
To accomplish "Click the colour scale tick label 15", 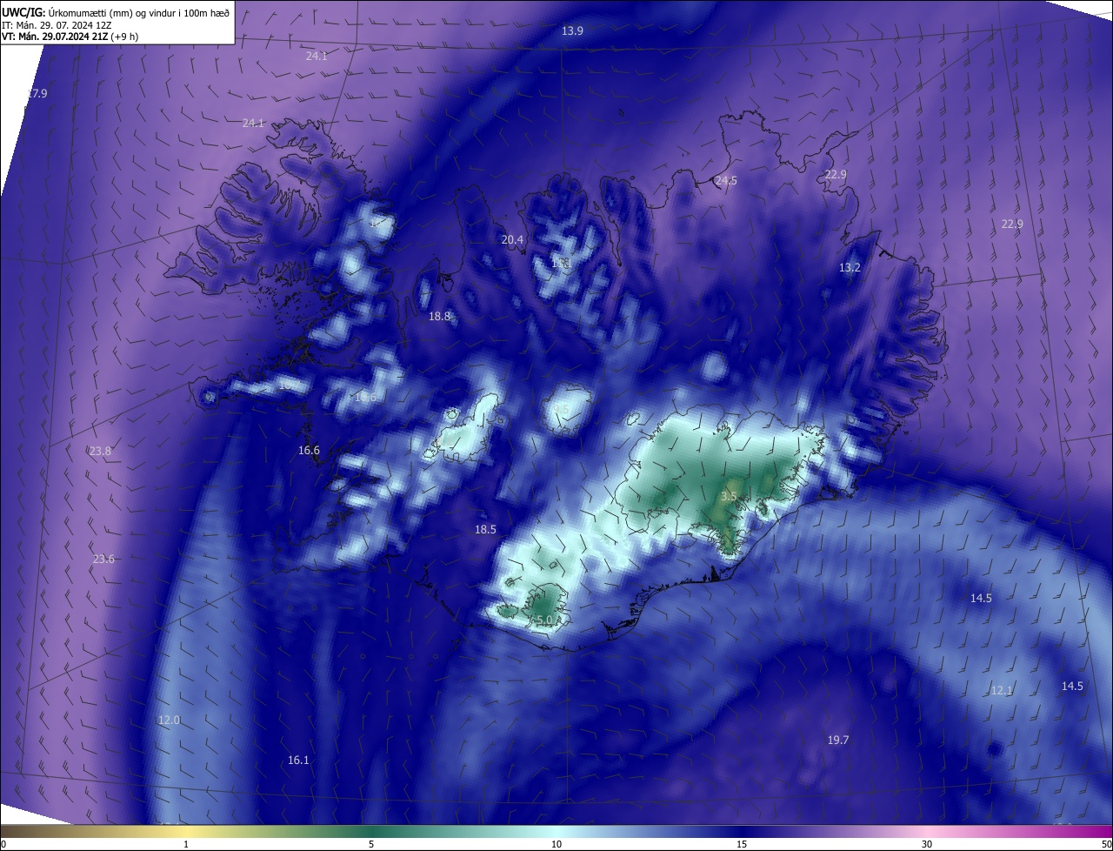I will [x=742, y=845].
